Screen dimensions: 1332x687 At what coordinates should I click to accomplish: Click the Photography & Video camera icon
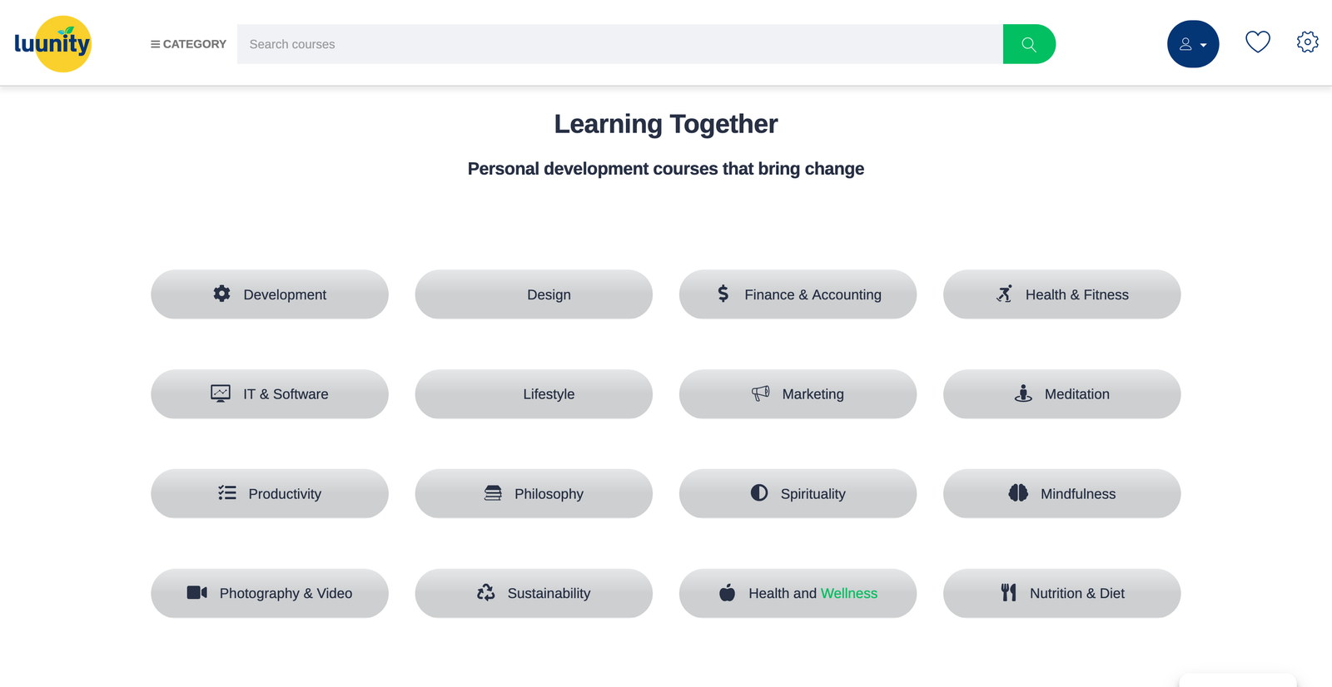[197, 592]
